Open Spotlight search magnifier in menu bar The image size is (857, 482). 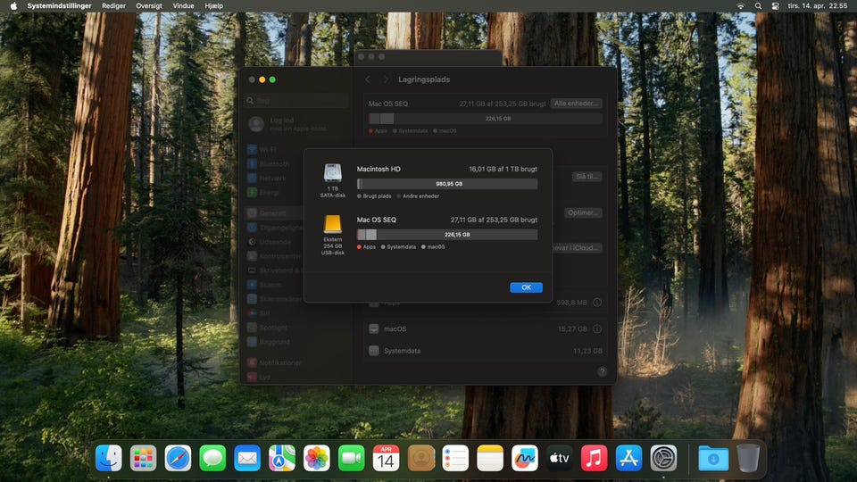click(758, 5)
